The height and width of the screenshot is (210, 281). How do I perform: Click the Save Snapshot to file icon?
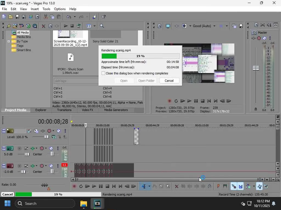241,26
